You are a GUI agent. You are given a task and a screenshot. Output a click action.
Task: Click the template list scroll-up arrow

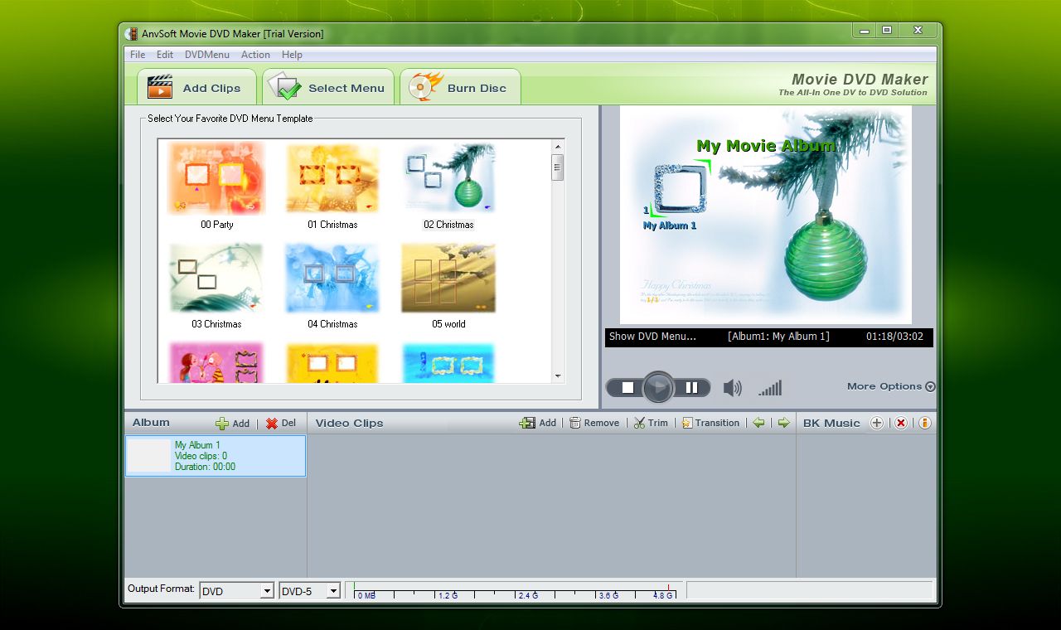pyautogui.click(x=558, y=147)
